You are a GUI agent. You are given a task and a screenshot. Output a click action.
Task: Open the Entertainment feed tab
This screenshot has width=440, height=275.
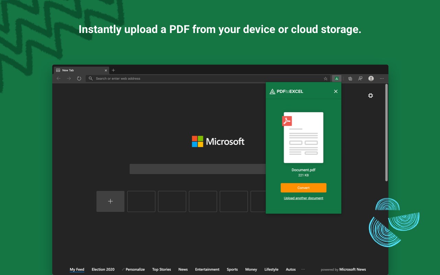click(207, 269)
